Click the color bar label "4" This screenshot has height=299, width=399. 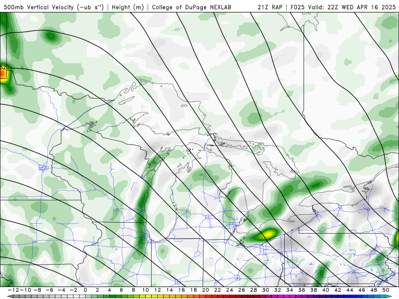point(109,290)
